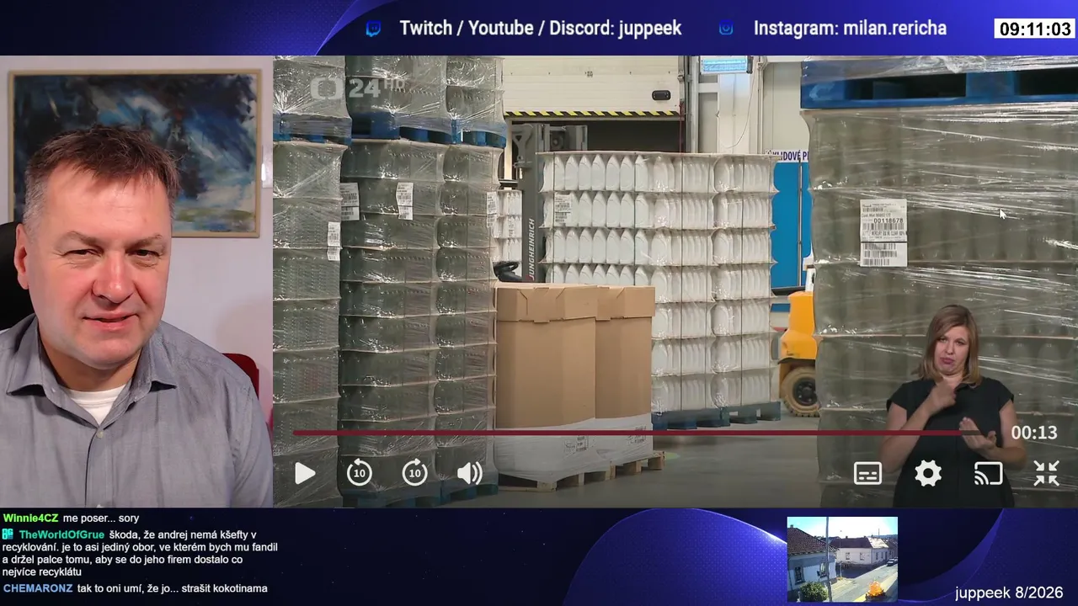Click the Instagram icon in top banner
This screenshot has height=606, width=1078.
(726, 29)
